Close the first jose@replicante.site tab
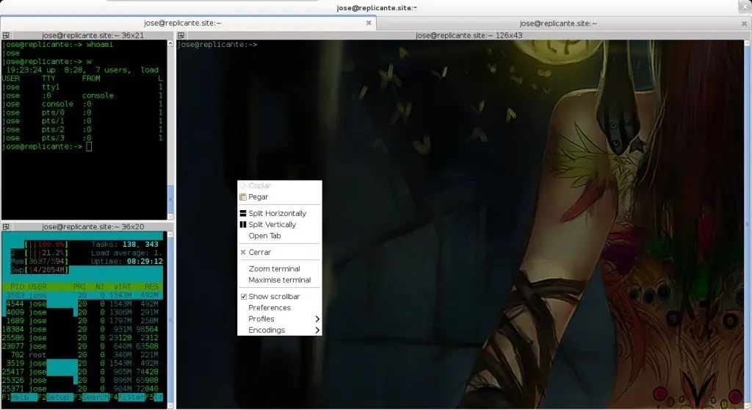 [369, 23]
